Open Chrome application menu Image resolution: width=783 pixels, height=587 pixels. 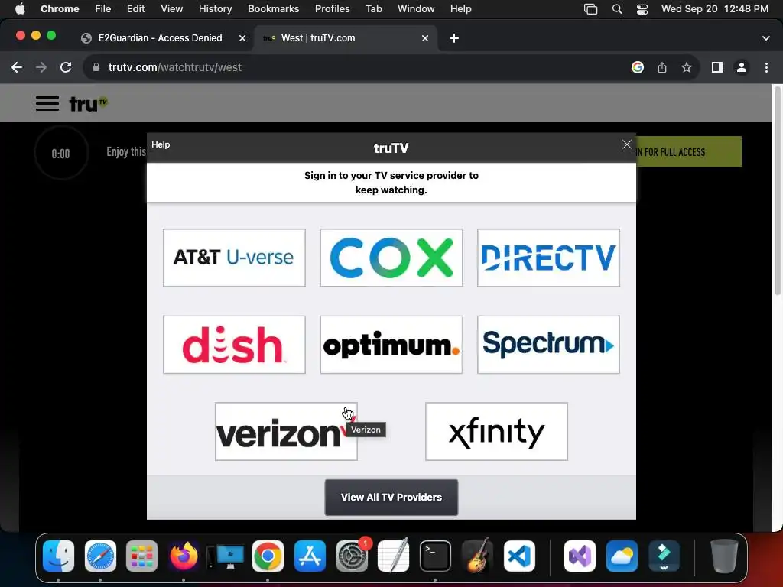60,9
